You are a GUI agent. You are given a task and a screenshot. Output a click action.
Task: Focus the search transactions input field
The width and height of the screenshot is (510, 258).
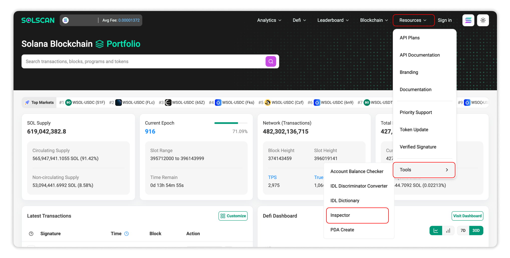[143, 61]
